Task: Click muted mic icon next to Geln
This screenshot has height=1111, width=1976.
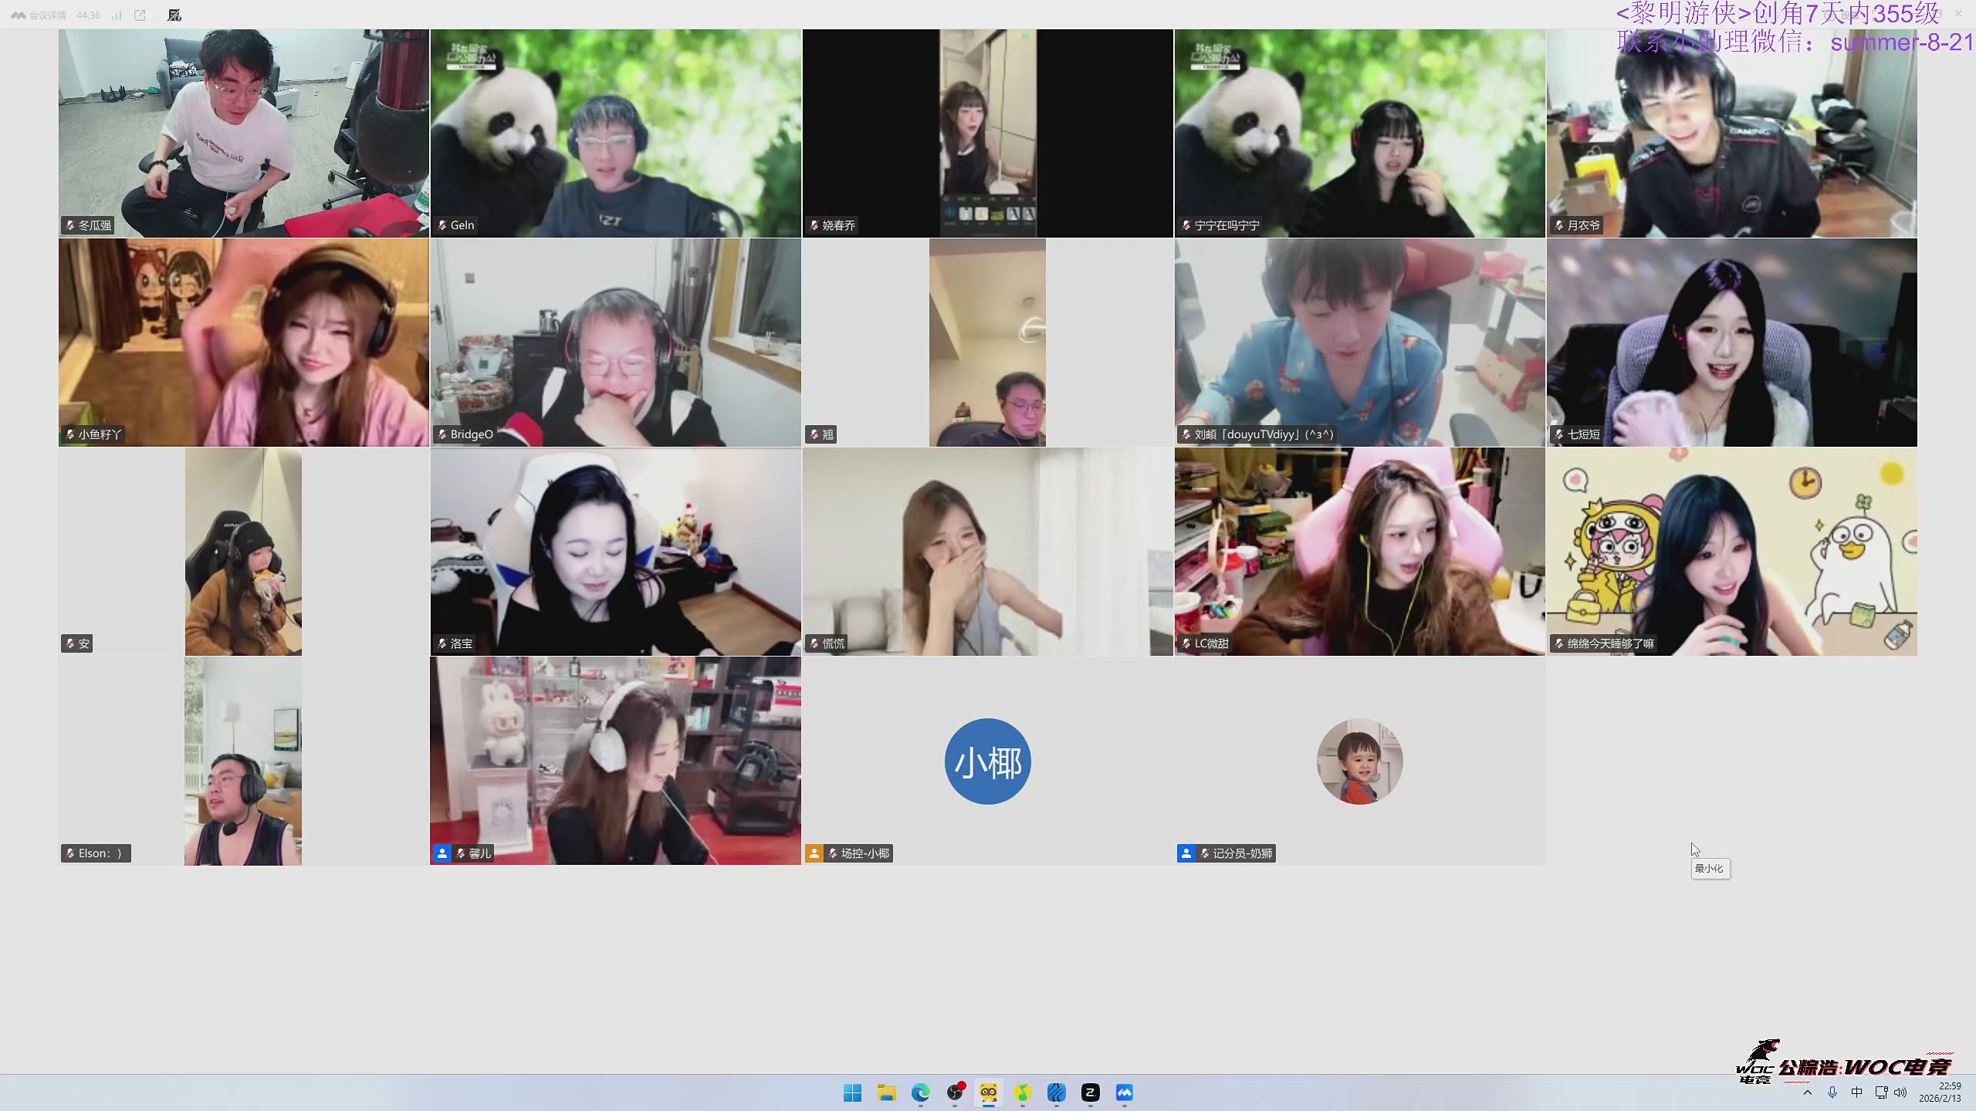Action: pyautogui.click(x=442, y=225)
